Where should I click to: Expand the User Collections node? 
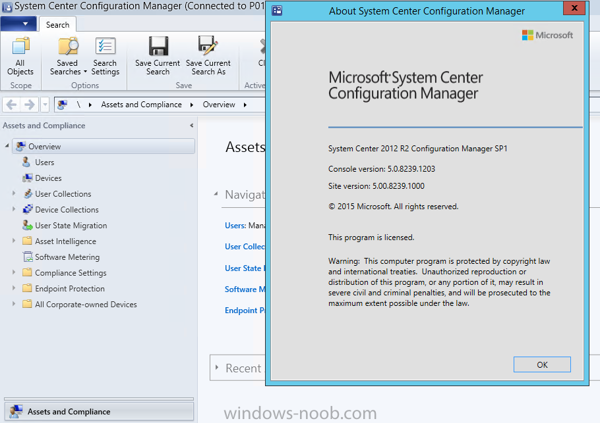pos(14,193)
